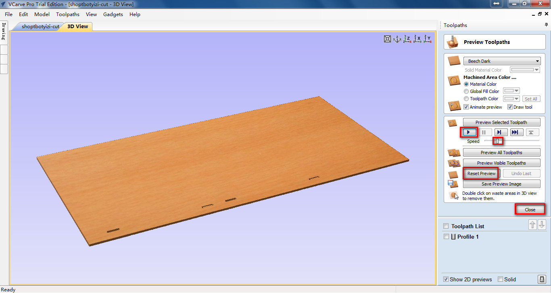This screenshot has width=551, height=293.
Task: Click the waste-removal cursor icon
Action: (454, 196)
